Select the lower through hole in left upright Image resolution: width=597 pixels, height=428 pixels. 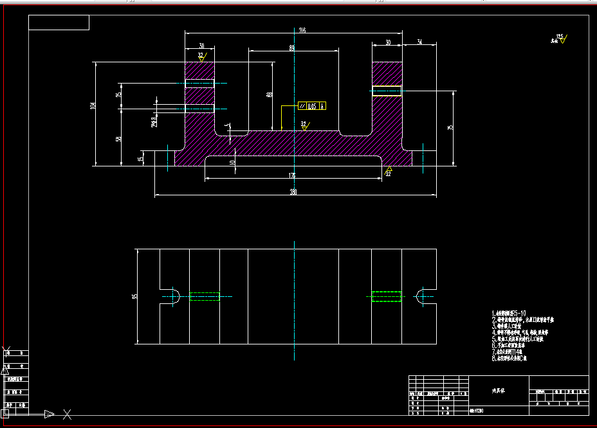tap(199, 109)
